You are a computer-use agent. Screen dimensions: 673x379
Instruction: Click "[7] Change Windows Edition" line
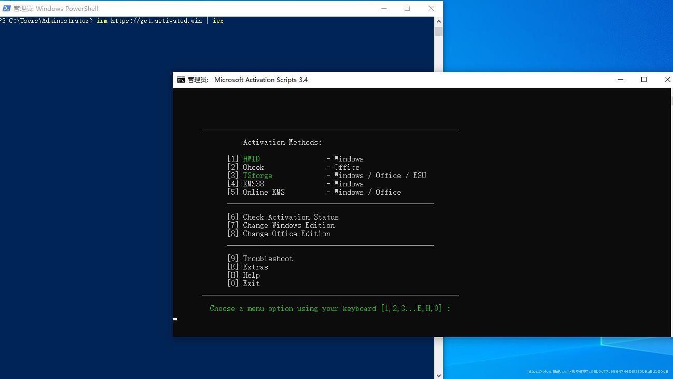[x=281, y=225]
